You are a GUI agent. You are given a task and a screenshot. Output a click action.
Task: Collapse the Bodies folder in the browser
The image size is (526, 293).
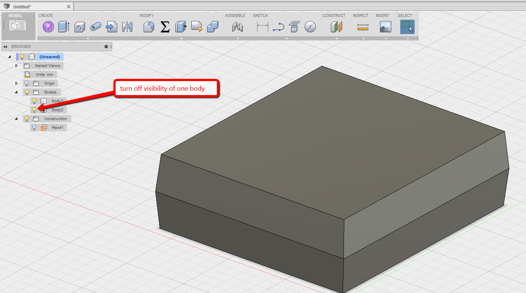point(16,92)
